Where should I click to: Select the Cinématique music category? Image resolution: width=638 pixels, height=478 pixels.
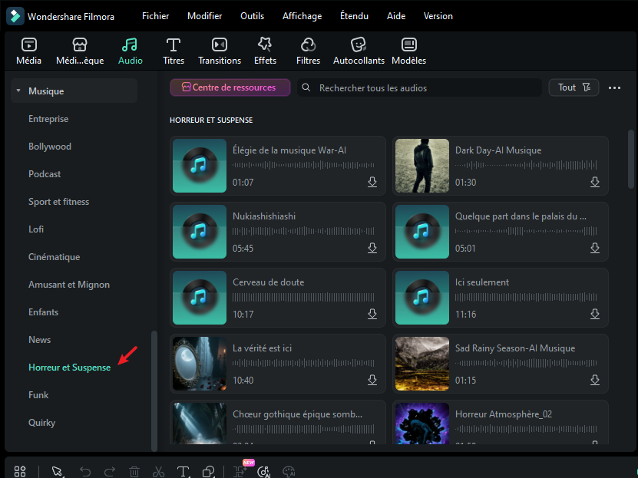54,257
